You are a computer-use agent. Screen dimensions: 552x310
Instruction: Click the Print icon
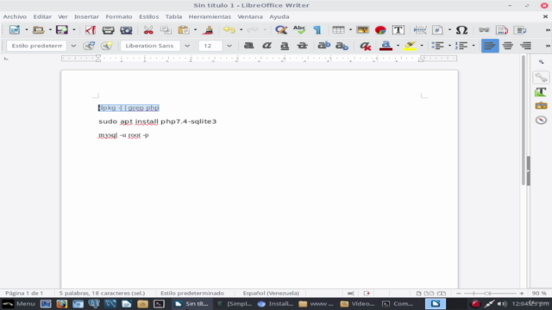(108, 30)
